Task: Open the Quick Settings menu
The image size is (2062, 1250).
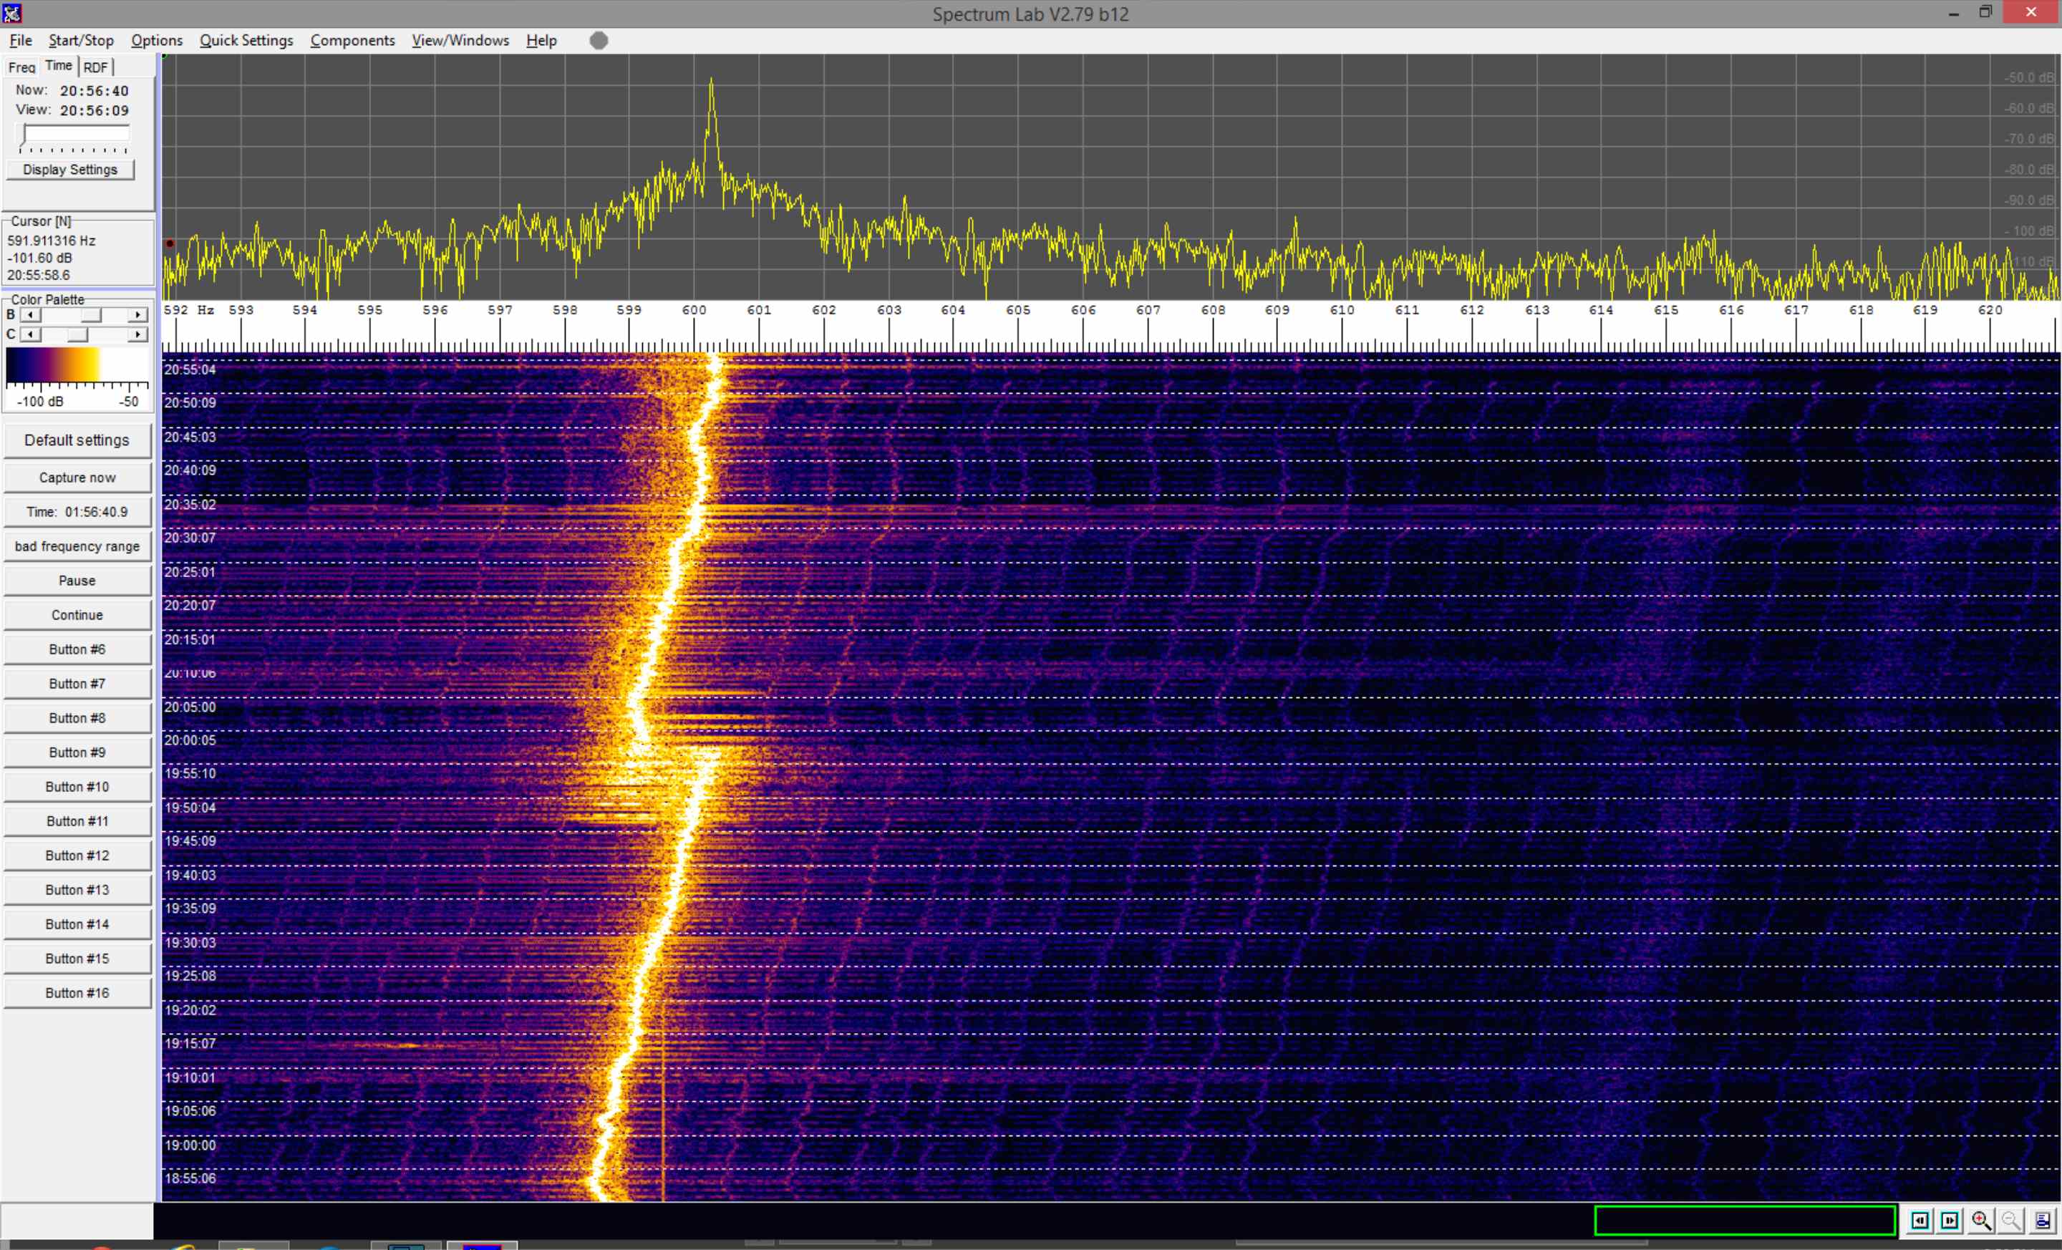Action: 246,40
